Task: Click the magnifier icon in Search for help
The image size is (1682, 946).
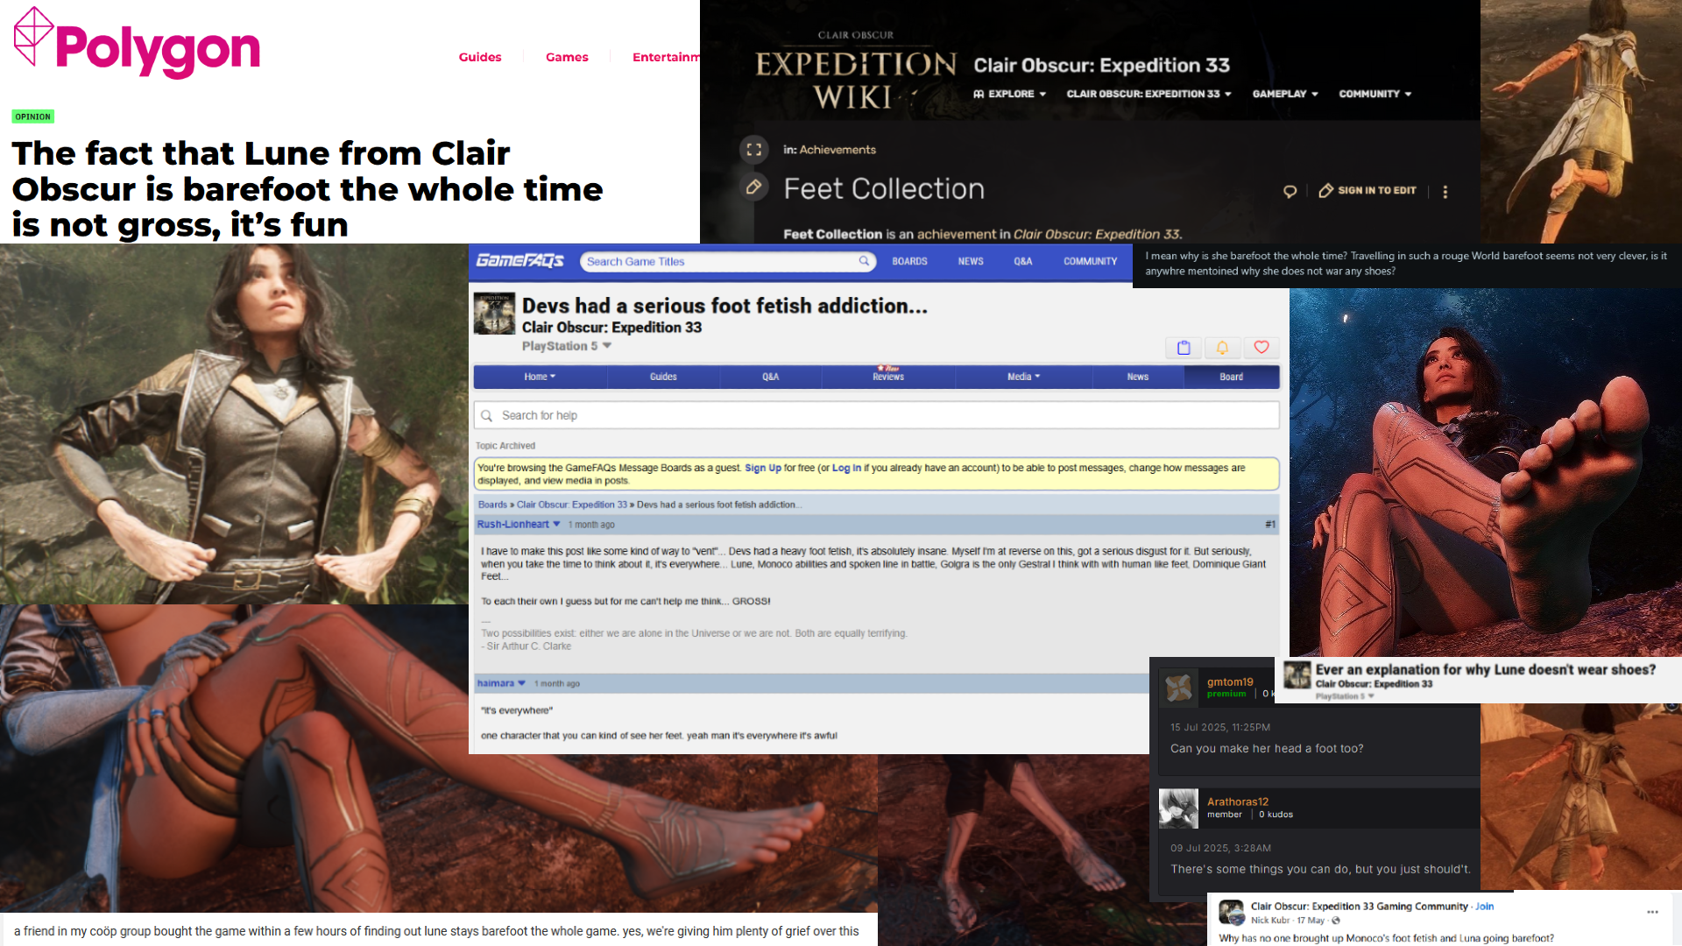Action: (487, 415)
